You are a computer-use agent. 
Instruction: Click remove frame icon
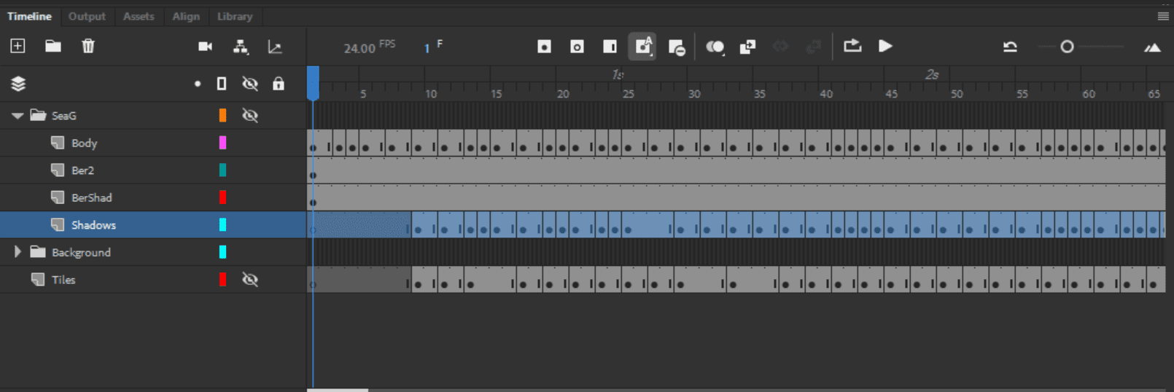677,47
